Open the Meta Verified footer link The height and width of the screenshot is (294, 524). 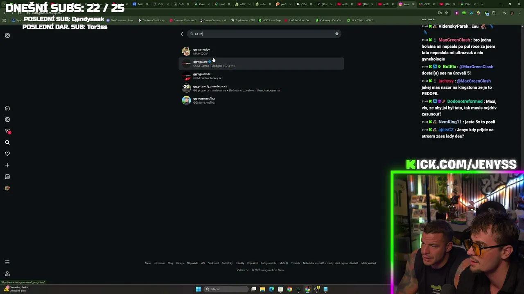pyautogui.click(x=368, y=263)
